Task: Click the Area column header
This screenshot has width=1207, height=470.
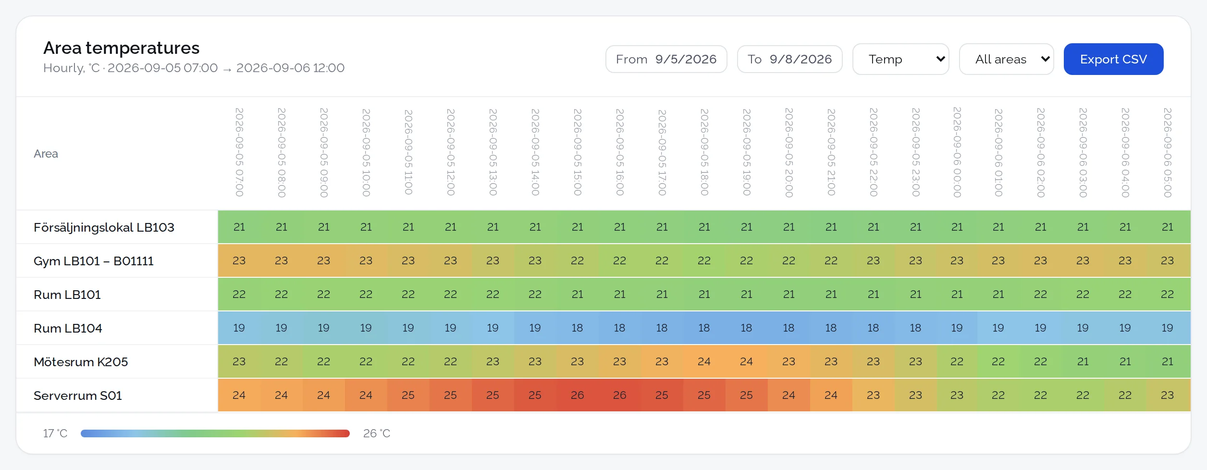Action: (46, 154)
